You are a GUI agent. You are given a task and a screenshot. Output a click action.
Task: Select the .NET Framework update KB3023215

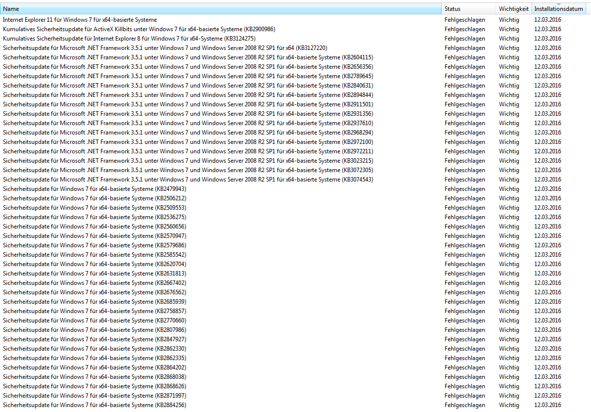pos(188,161)
